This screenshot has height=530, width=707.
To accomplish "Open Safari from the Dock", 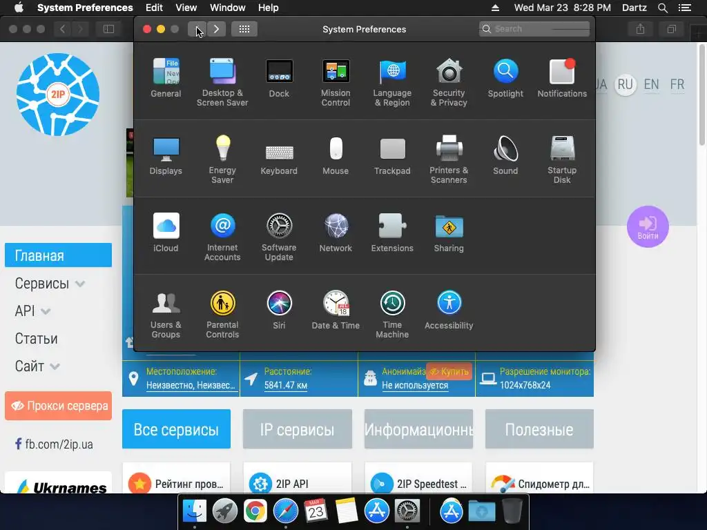I will pos(285,511).
